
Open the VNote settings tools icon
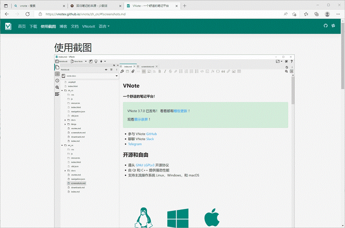(x=286, y=61)
